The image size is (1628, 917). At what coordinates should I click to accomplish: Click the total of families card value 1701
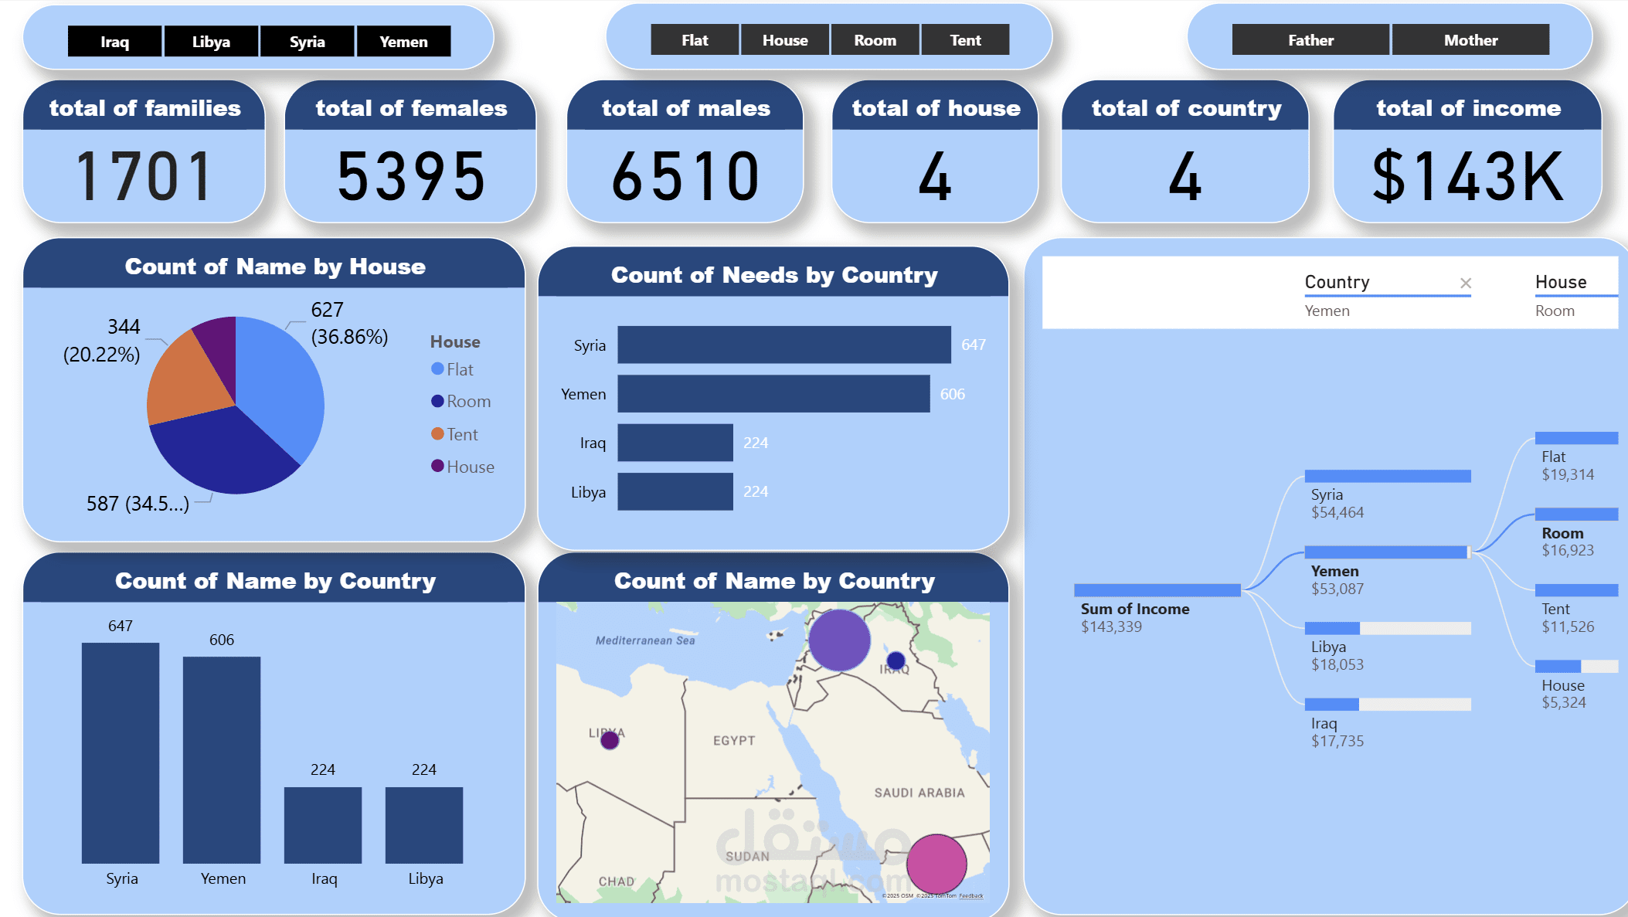tap(144, 177)
